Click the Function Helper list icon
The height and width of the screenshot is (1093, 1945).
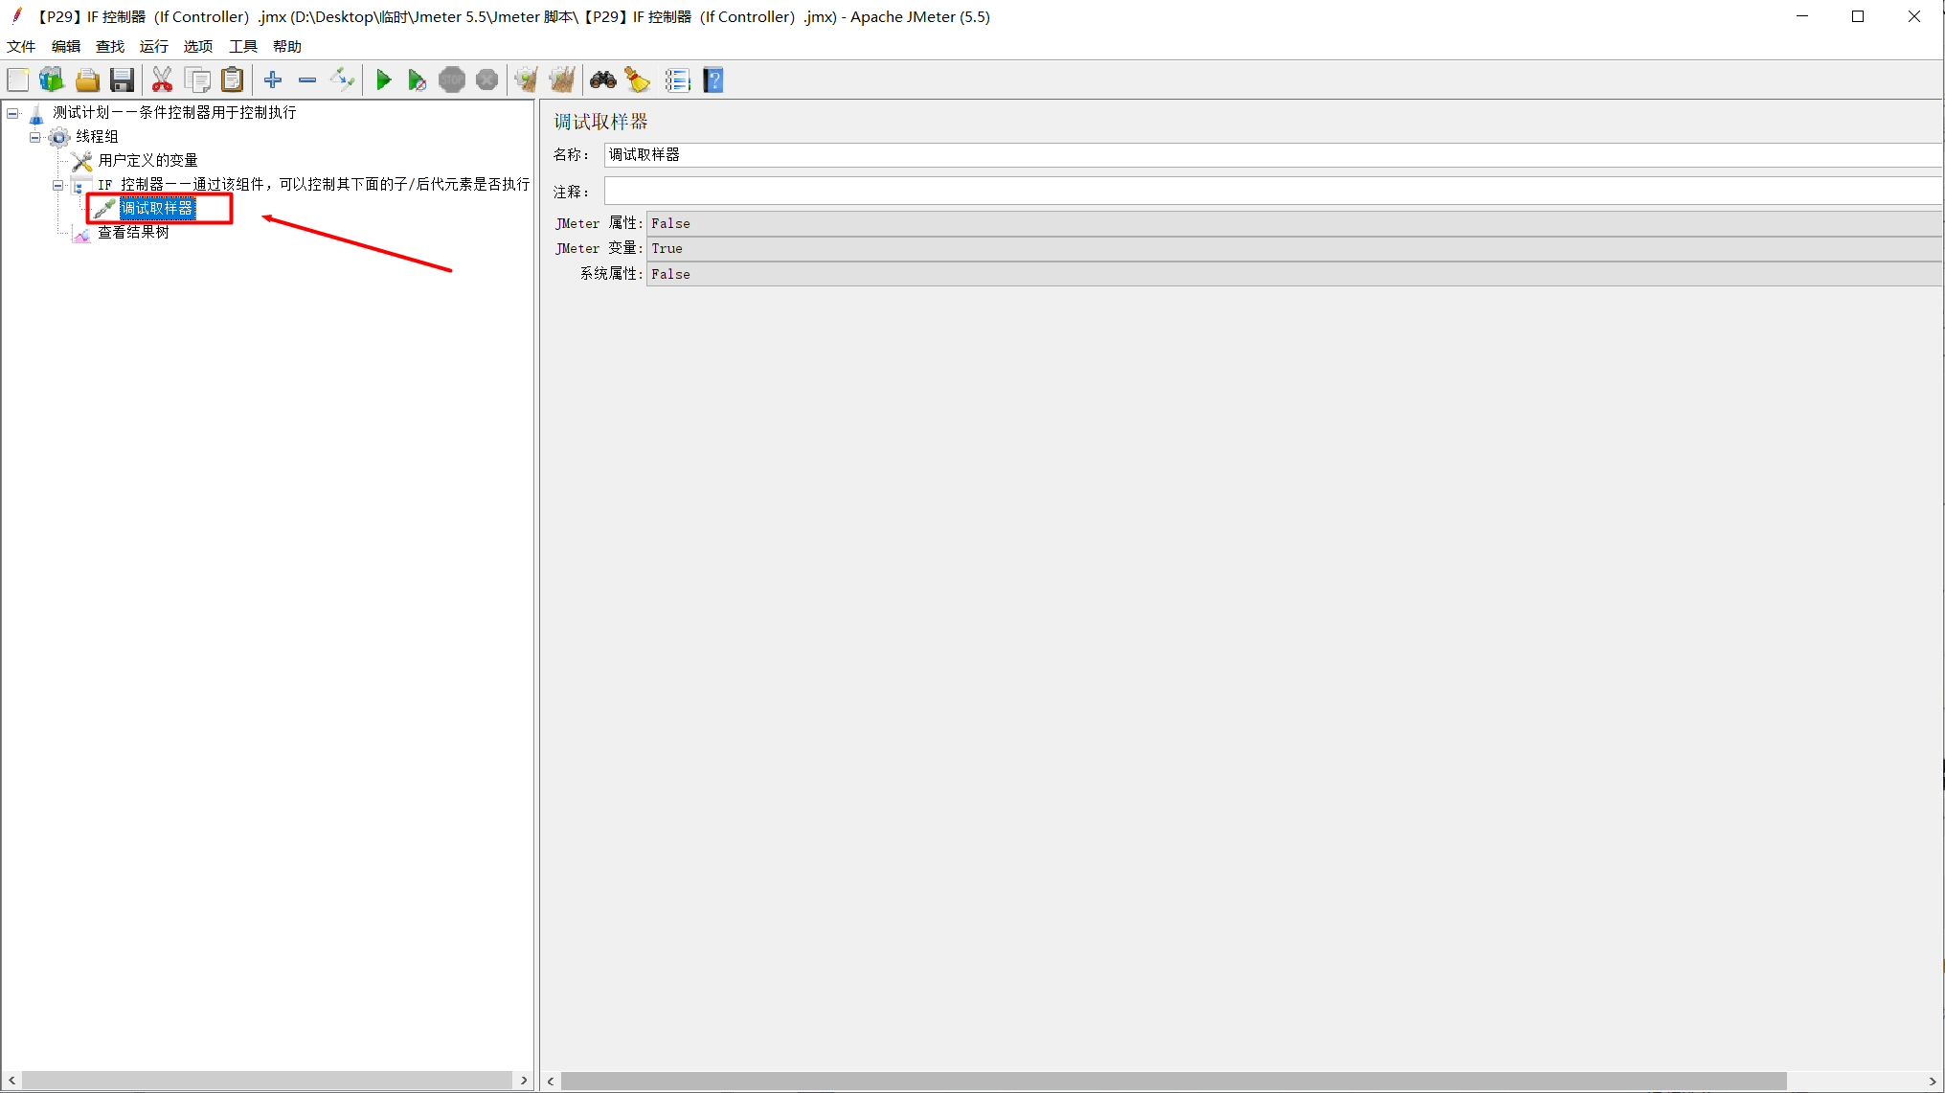pos(677,80)
